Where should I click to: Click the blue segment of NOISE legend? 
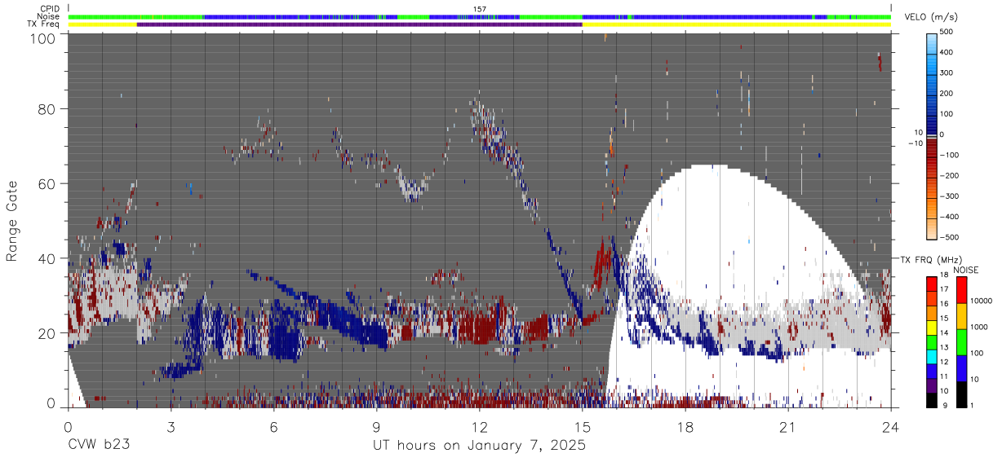[960, 367]
